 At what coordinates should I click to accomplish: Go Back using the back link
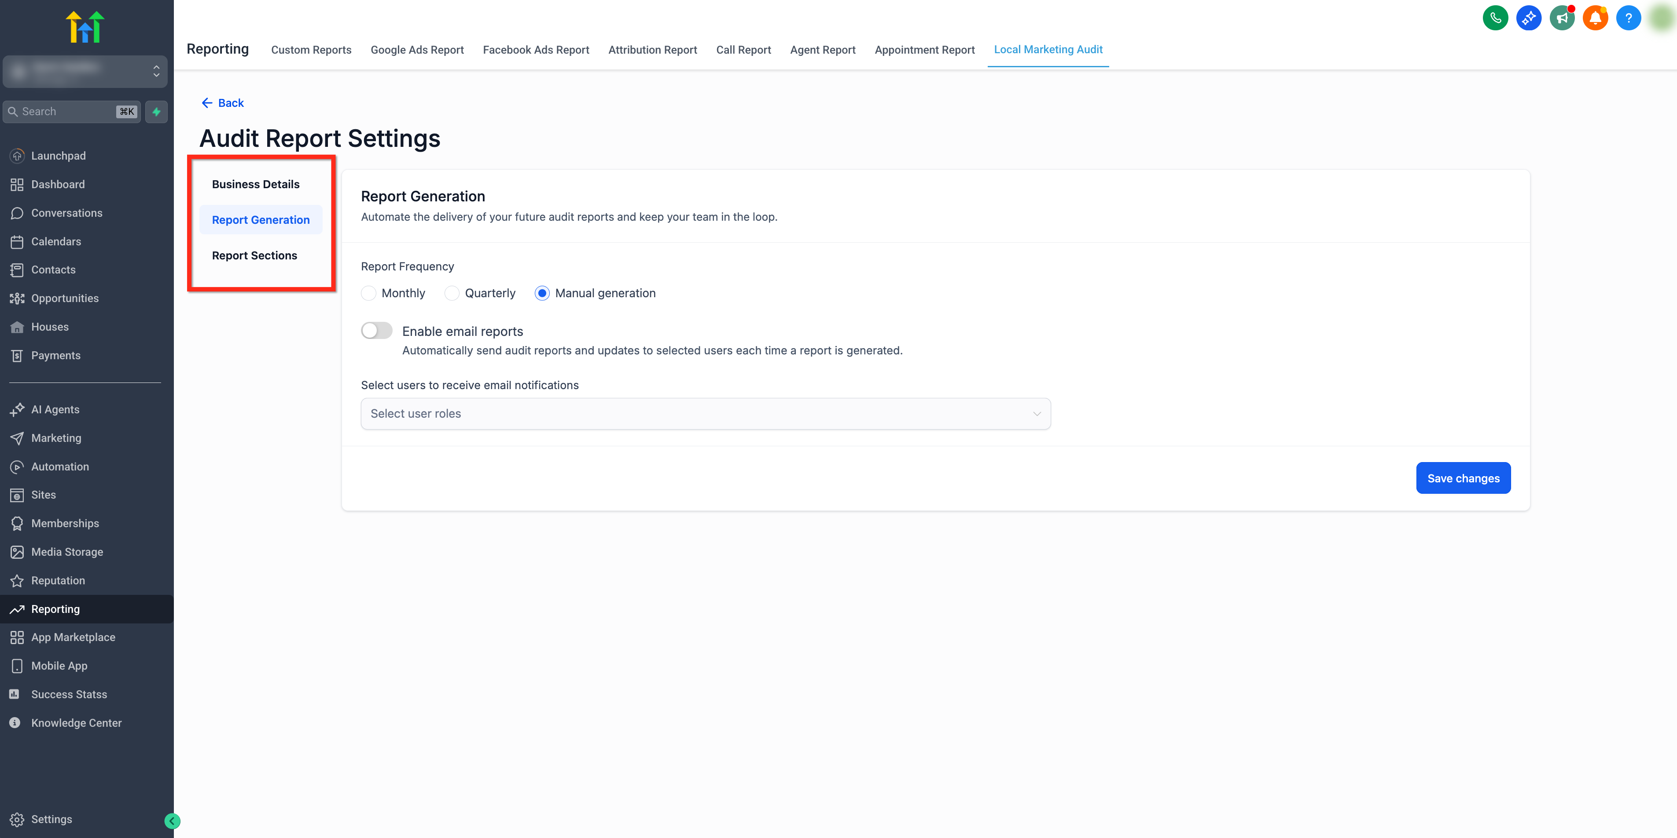point(223,103)
